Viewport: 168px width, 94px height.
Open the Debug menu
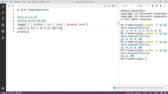(x=34, y=2)
